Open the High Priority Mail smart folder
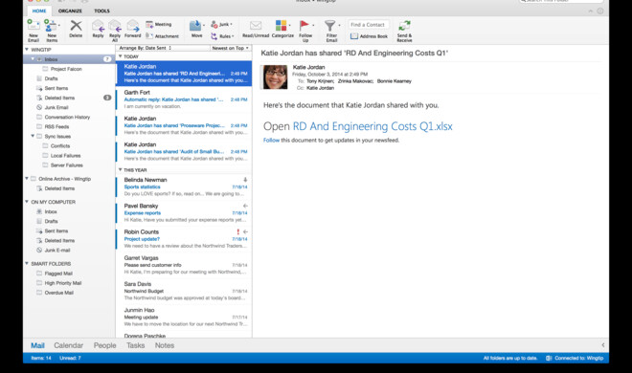The width and height of the screenshot is (632, 373). 63,283
